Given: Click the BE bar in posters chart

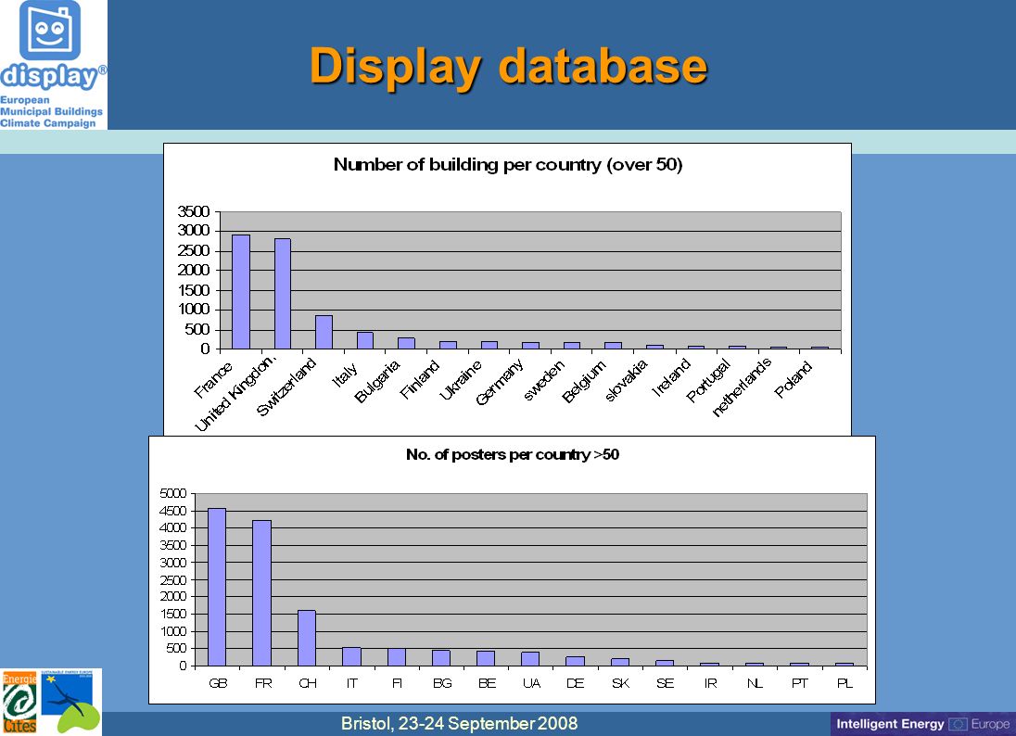Looking at the screenshot, I should tap(486, 658).
